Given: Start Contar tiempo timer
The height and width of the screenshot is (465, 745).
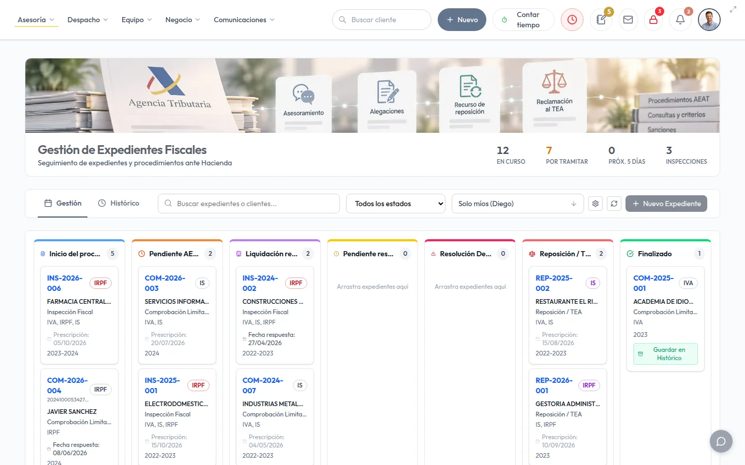Looking at the screenshot, I should point(524,20).
